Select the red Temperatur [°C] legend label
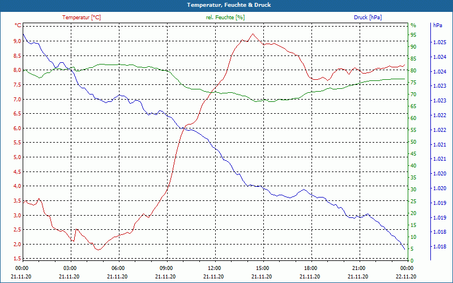The height and width of the screenshot is (283, 453). pos(82,18)
